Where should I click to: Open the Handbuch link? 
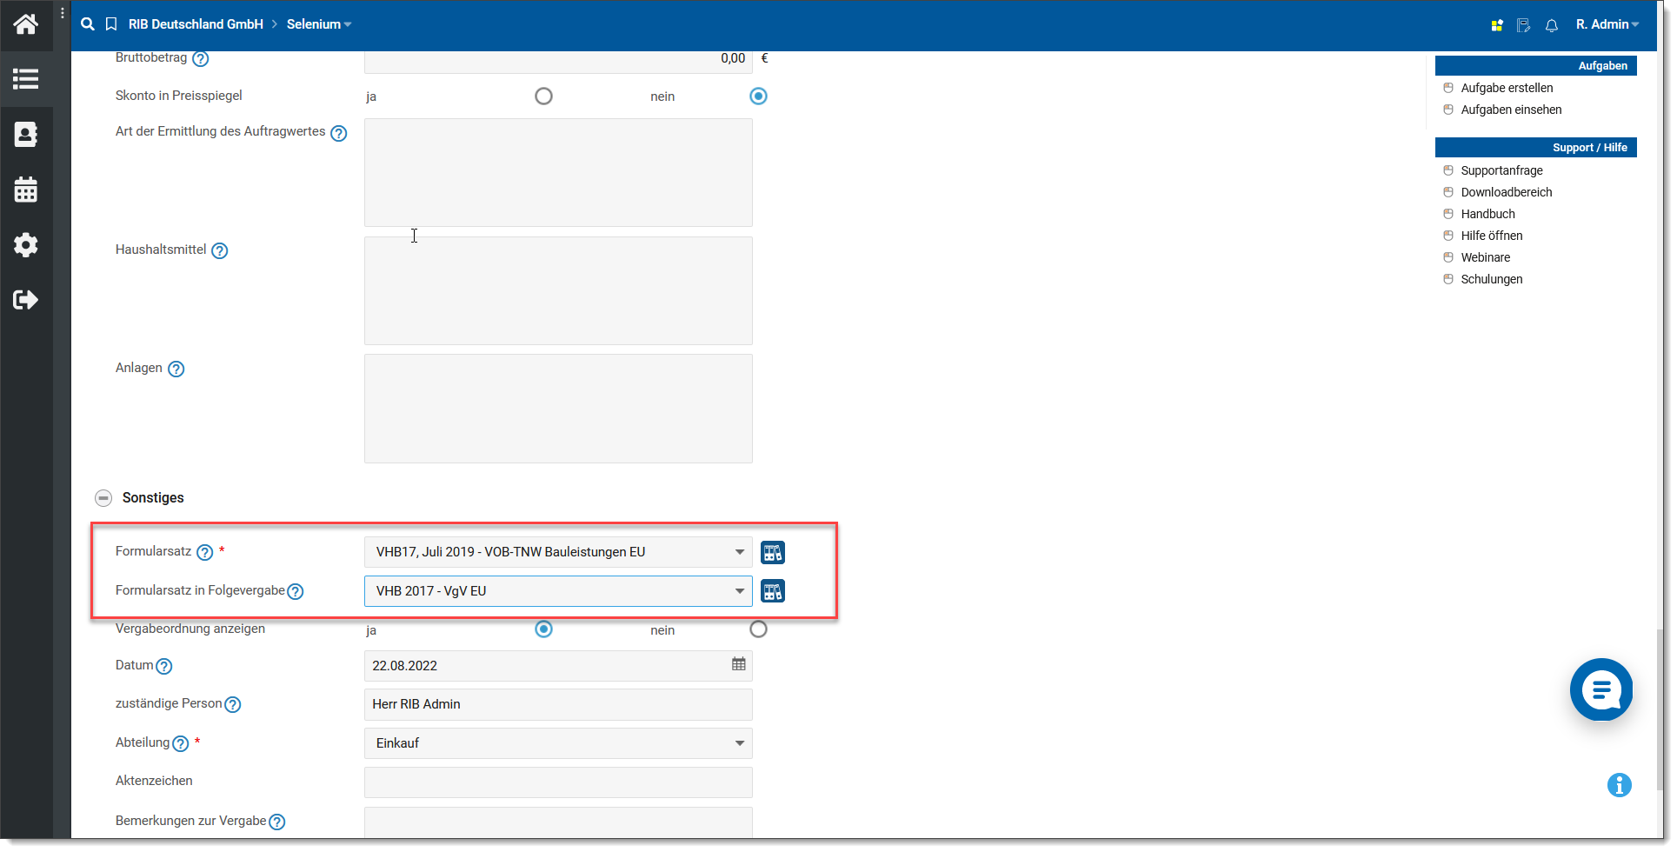tap(1487, 214)
